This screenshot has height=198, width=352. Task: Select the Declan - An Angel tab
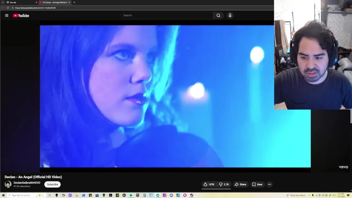pyautogui.click(x=54, y=2)
